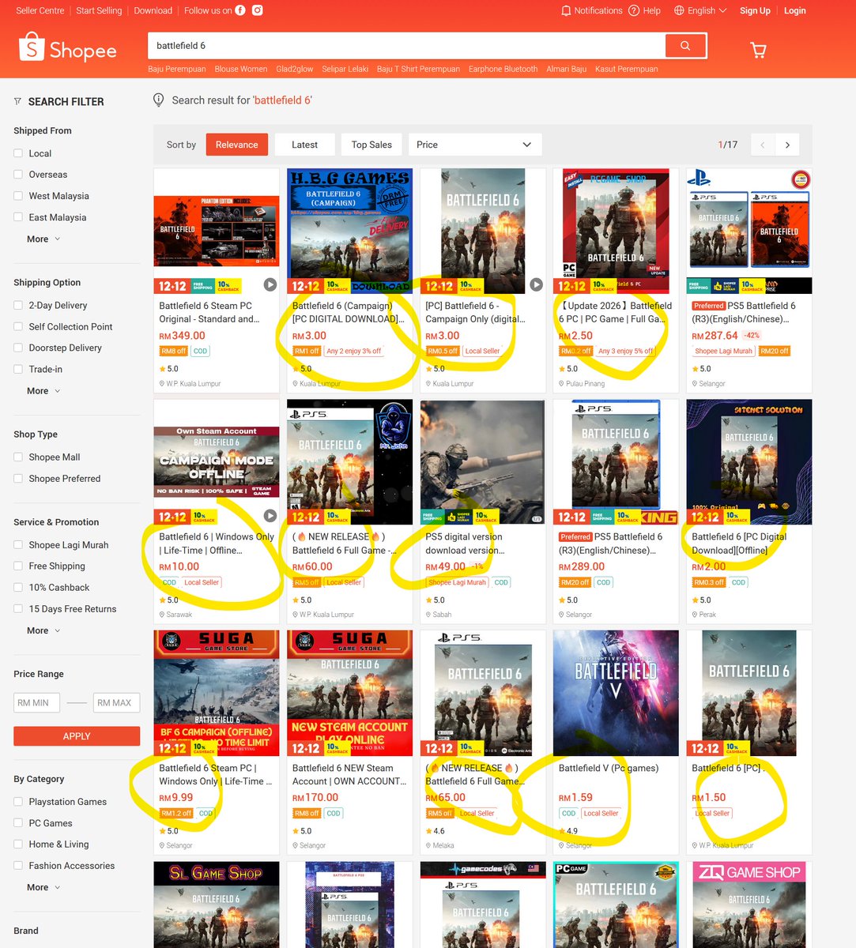The image size is (856, 948).
Task: Tick the East Malaysia checkbox
Action: point(18,217)
